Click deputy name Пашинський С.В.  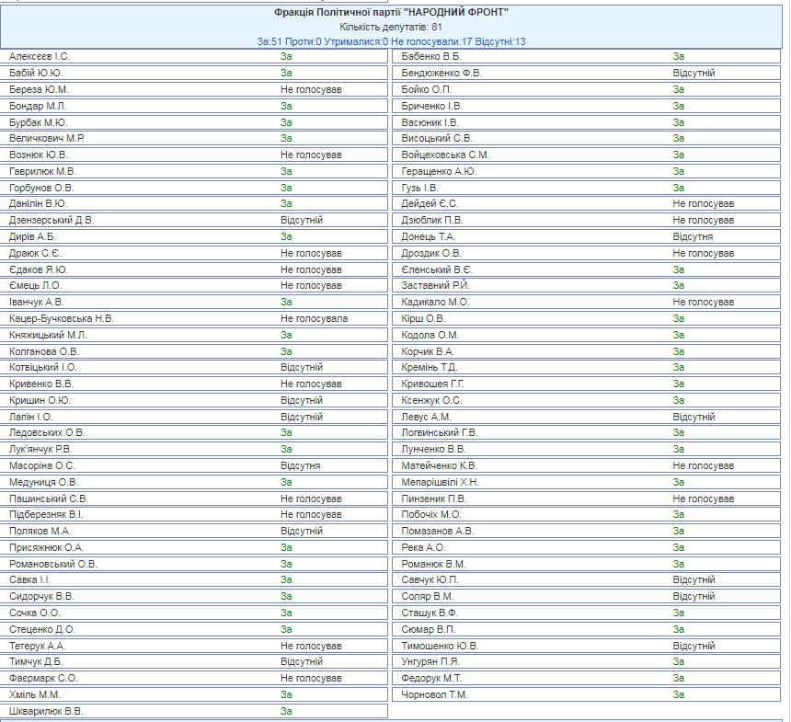coord(49,499)
